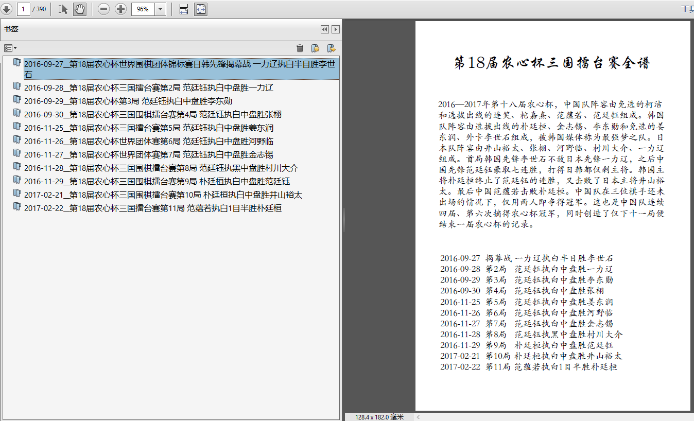Click the page title 第18届农心杯三国擂台赛全谱
The image size is (694, 421).
[552, 63]
